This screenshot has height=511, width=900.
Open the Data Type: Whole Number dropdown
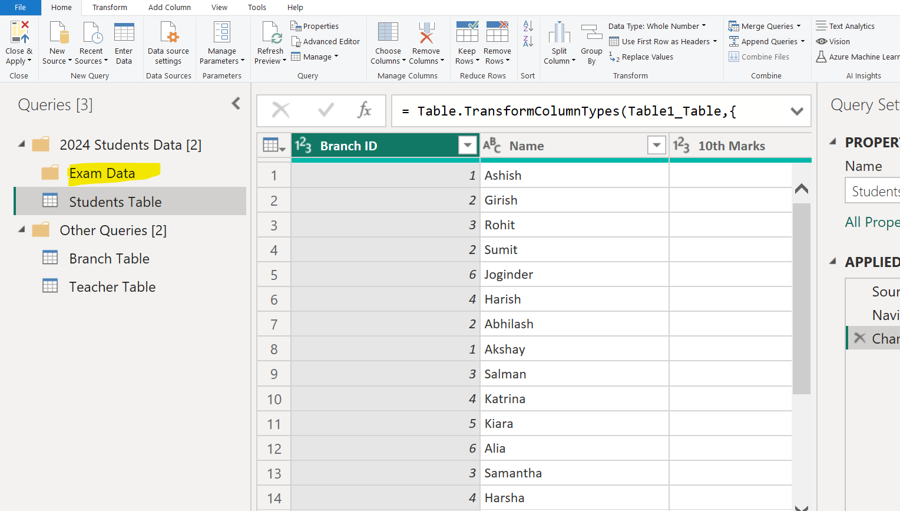[x=657, y=27]
